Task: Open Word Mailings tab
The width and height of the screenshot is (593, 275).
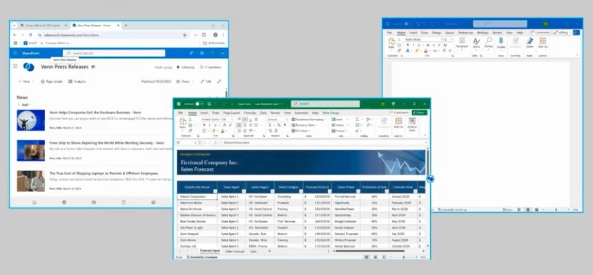Action: coord(483,33)
